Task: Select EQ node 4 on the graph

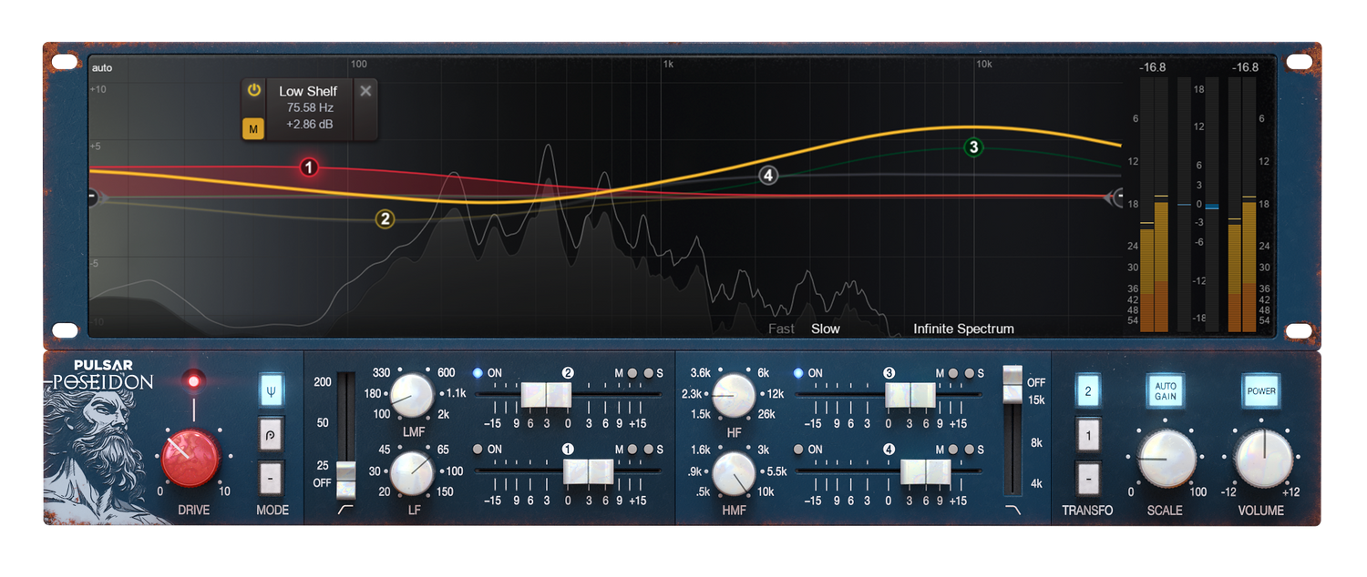Action: tap(768, 175)
